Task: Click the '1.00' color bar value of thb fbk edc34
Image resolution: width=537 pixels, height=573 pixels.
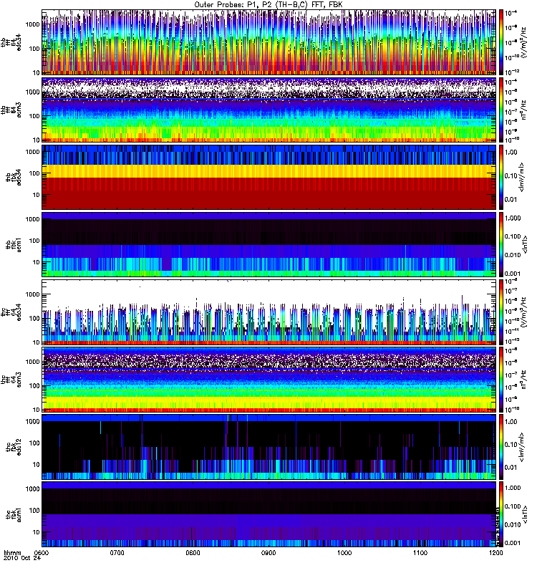Action: coord(511,153)
